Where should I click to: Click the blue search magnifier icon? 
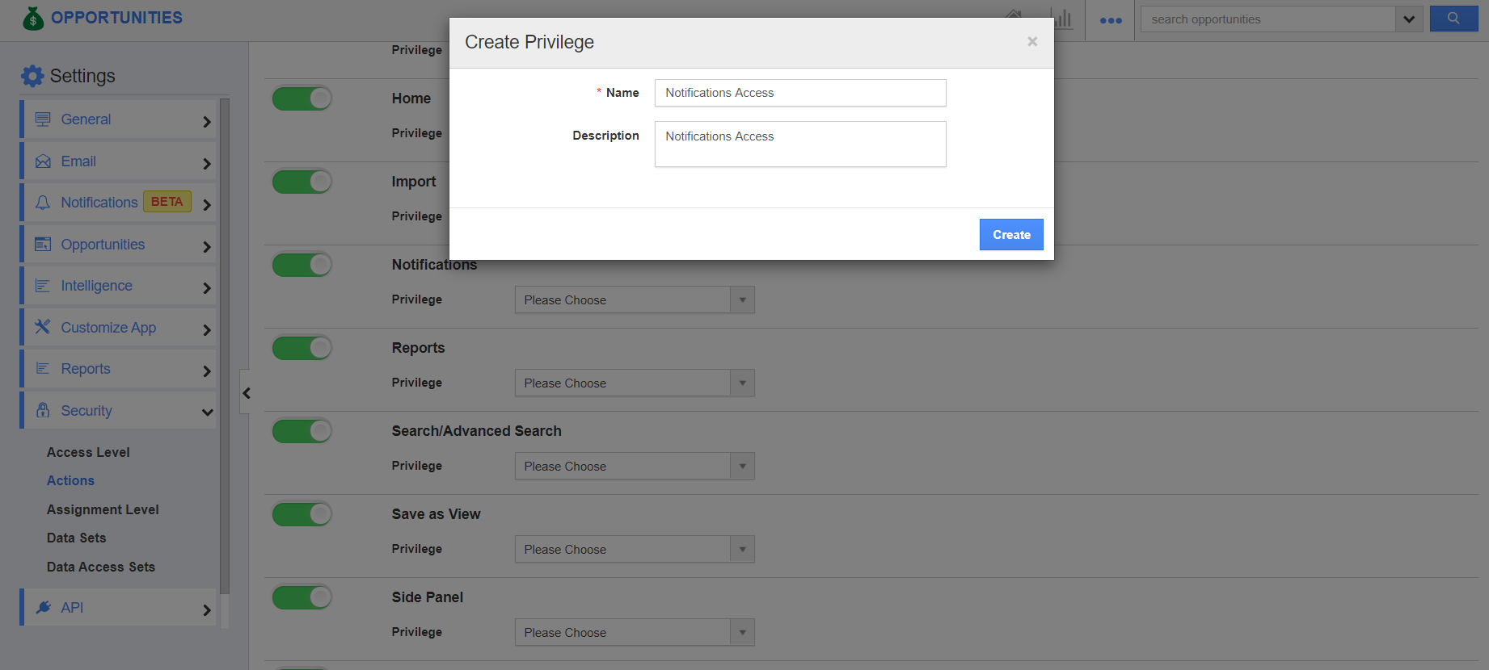[1453, 19]
